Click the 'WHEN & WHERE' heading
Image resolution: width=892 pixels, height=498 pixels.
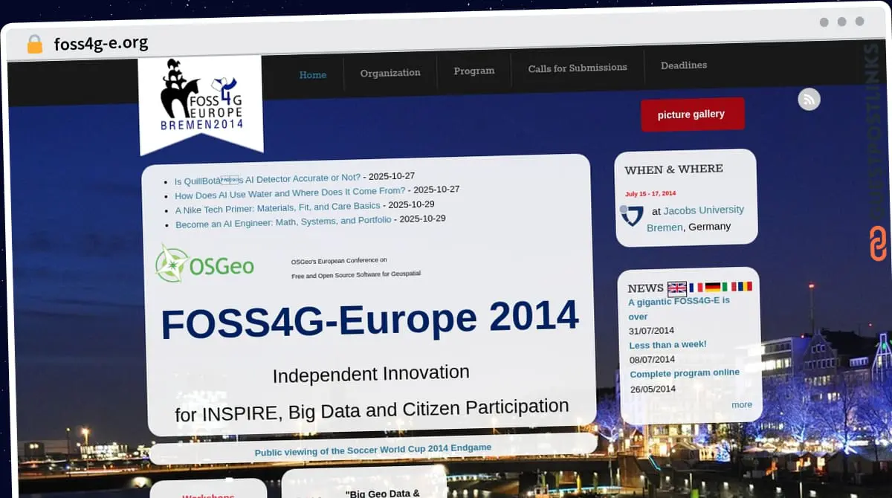[673, 169]
